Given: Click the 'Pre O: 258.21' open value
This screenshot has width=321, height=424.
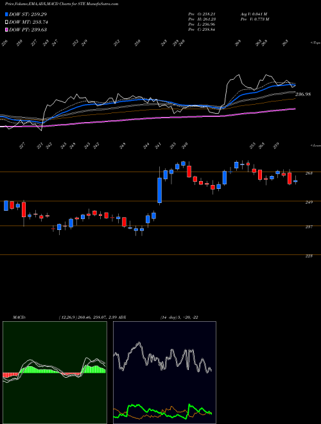Looking at the screenshot, I should 202,14.
